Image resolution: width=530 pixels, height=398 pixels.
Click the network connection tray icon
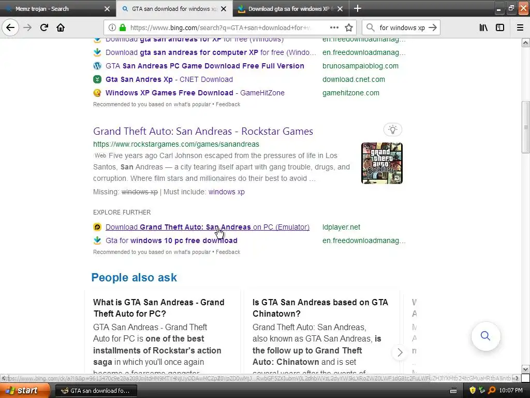[x=482, y=391]
